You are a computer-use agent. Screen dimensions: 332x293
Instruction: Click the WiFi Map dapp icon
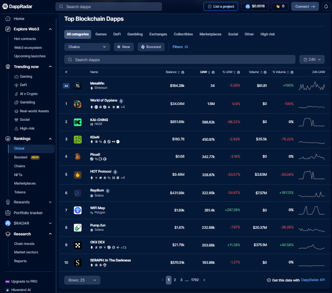click(78, 210)
